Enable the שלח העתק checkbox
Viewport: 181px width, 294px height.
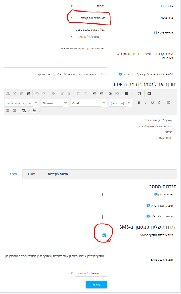click(105, 195)
